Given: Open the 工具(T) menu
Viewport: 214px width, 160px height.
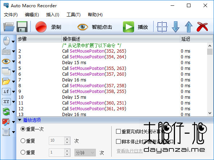Looking at the screenshot, I should [x=73, y=14].
